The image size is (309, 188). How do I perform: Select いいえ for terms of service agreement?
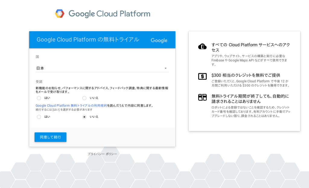pos(84,117)
